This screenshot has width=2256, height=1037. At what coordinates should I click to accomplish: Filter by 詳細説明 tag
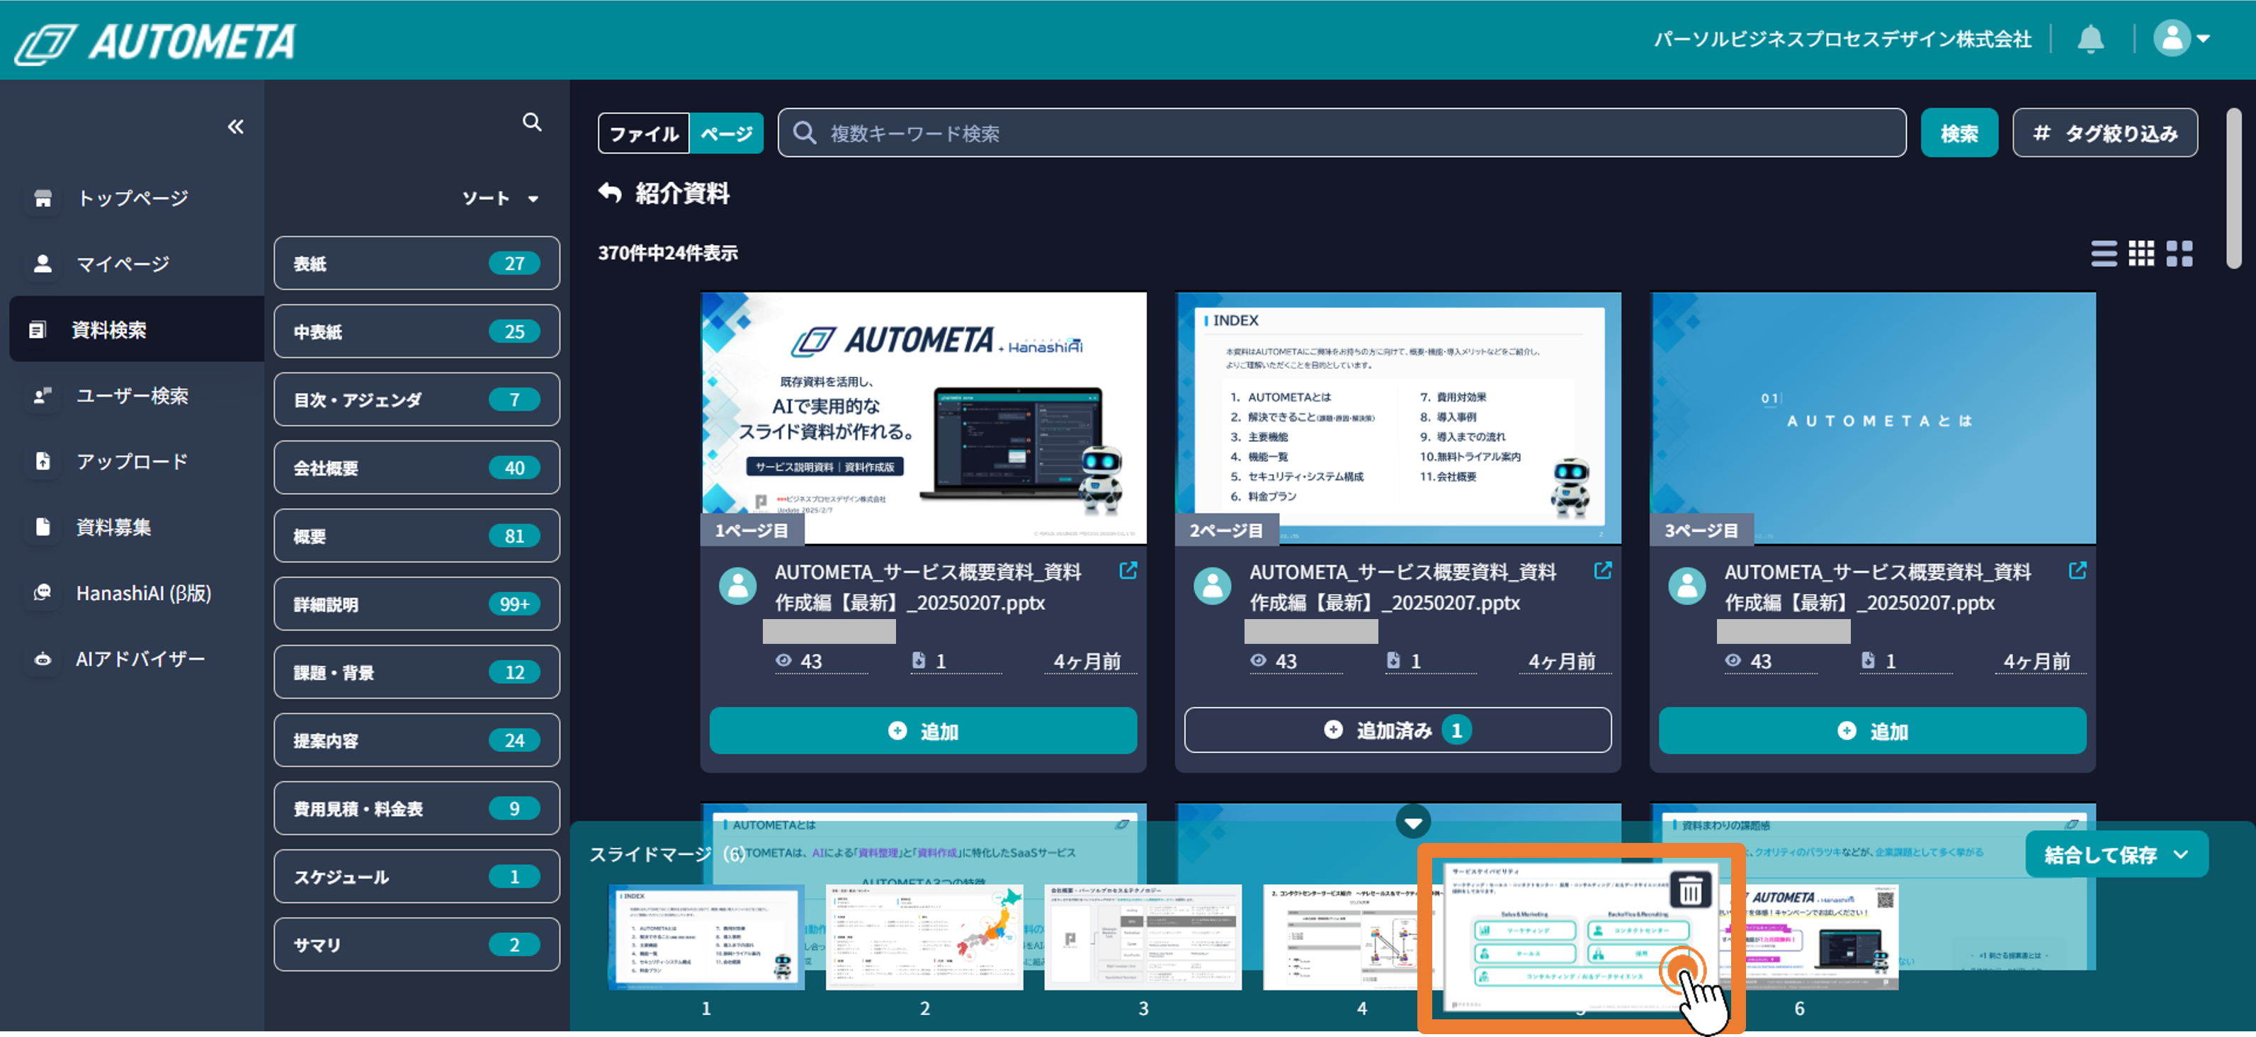(417, 604)
